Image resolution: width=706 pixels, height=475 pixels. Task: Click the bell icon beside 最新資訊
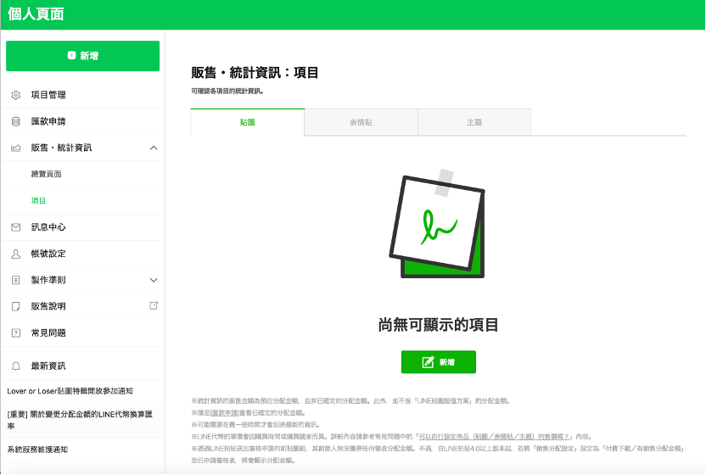[x=16, y=366]
